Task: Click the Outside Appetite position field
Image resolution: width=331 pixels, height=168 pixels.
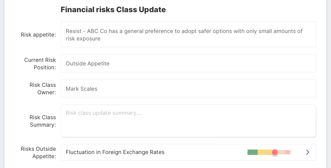Action: tap(188, 63)
